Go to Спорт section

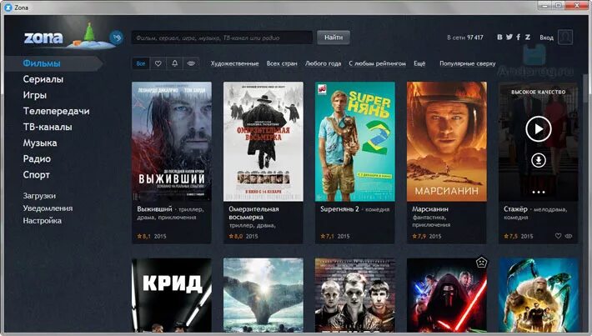coord(36,175)
